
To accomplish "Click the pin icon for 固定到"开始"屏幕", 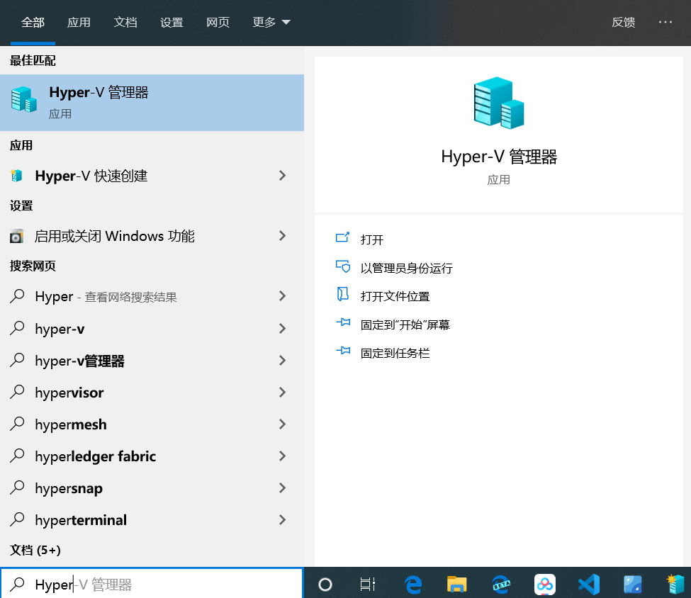I will pos(343,322).
